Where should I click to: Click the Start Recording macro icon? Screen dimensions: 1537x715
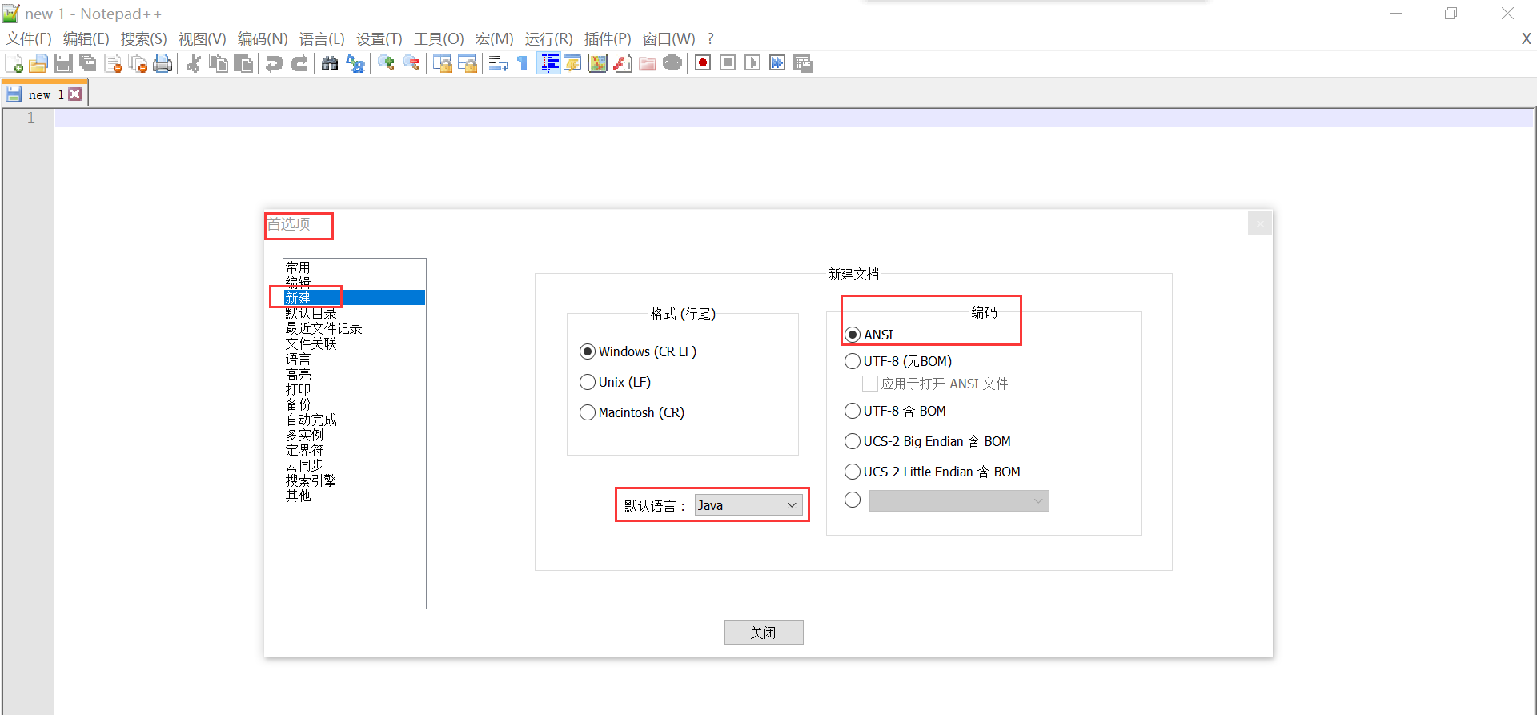[703, 63]
